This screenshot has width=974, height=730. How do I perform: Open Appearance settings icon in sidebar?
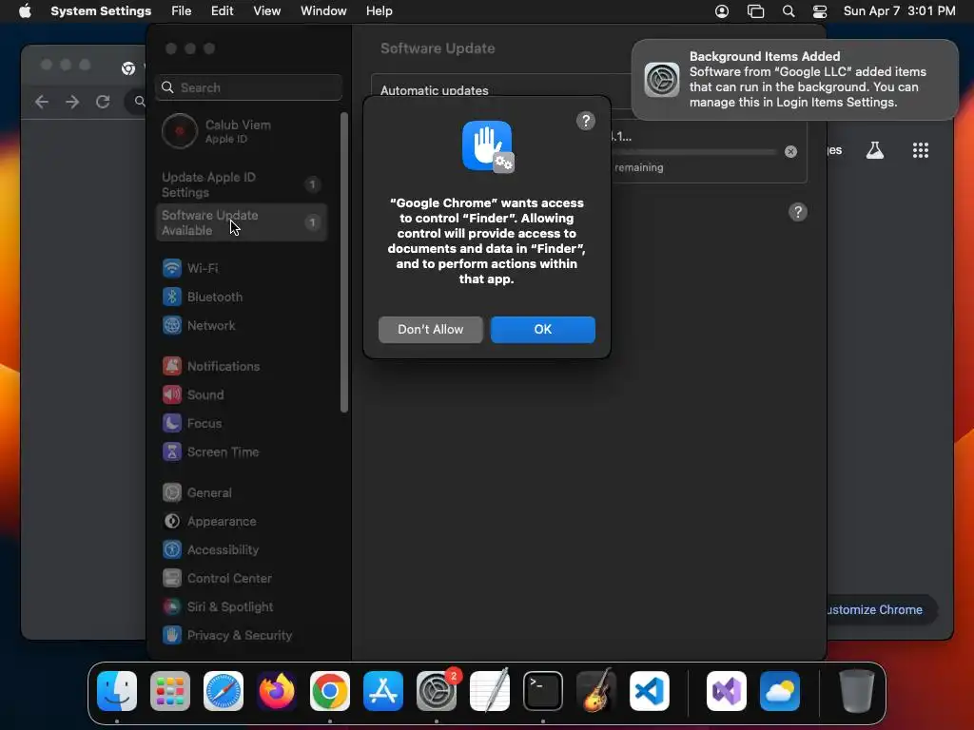click(172, 522)
